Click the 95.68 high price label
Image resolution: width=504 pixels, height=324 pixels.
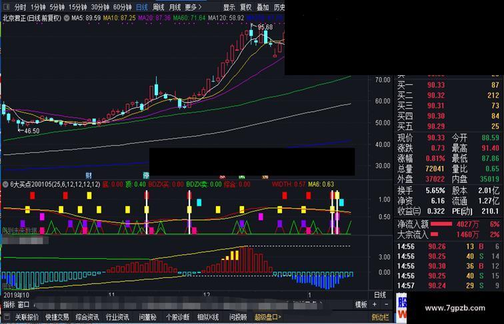click(265, 27)
